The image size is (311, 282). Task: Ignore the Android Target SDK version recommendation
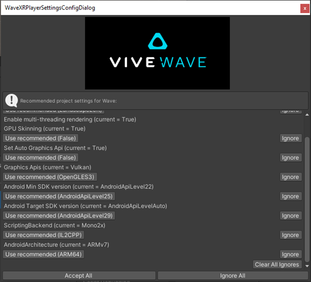pos(290,216)
